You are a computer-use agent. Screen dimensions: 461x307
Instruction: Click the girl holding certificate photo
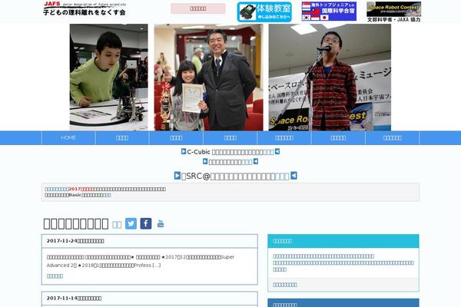(208, 77)
